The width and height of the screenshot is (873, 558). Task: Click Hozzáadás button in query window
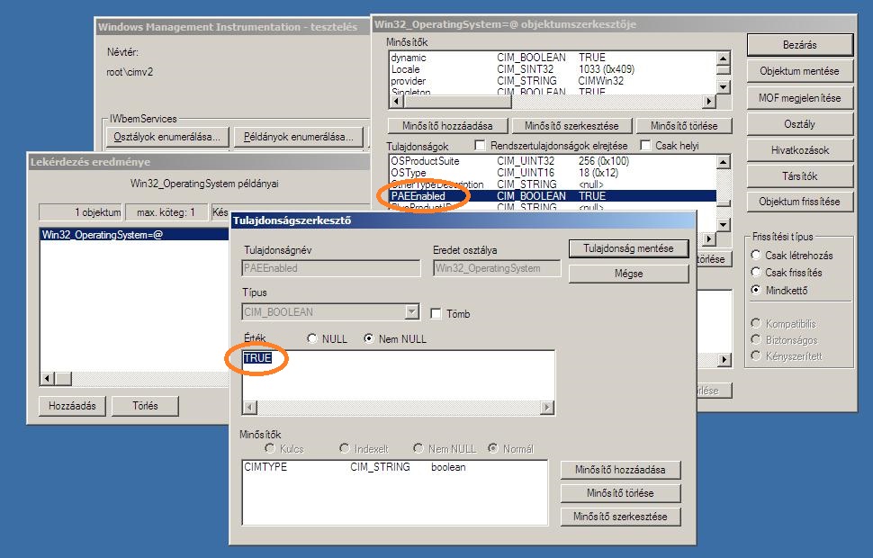(x=72, y=406)
